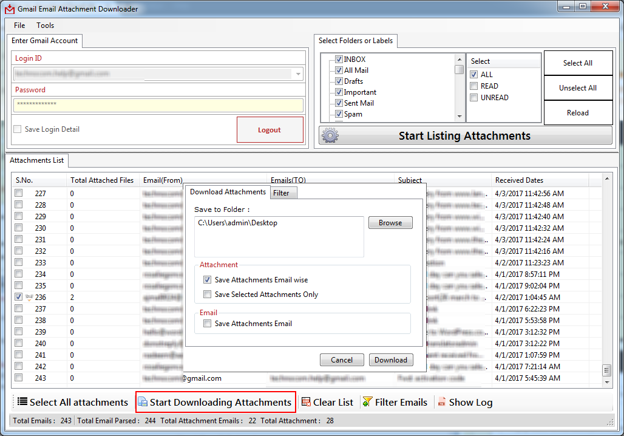Toggle the Important folder checkbox
The image size is (624, 436).
(339, 92)
